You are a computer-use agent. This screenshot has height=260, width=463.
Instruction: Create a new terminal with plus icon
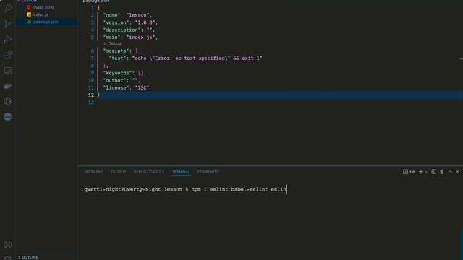[421, 172]
